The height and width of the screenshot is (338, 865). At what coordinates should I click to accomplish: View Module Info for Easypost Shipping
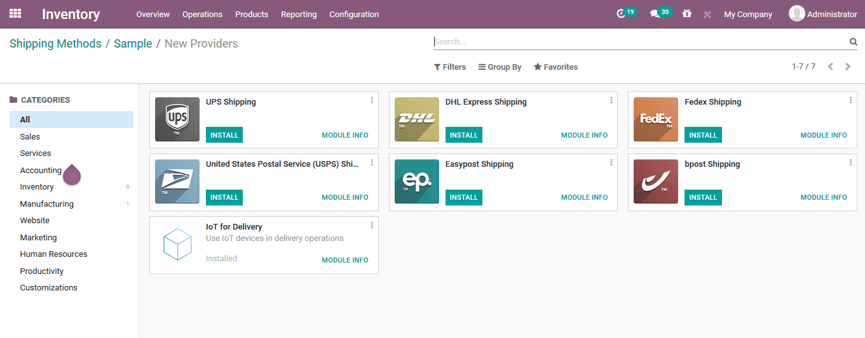click(585, 197)
